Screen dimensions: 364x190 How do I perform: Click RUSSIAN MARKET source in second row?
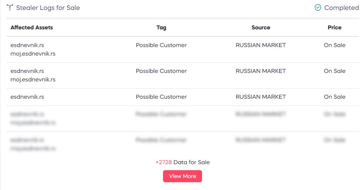tap(261, 71)
